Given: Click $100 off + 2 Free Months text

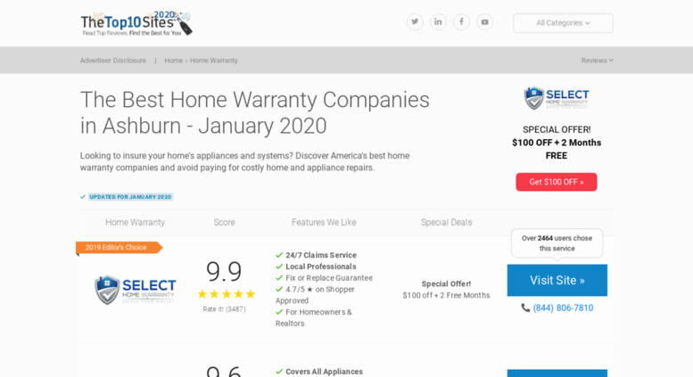Looking at the screenshot, I should (446, 295).
